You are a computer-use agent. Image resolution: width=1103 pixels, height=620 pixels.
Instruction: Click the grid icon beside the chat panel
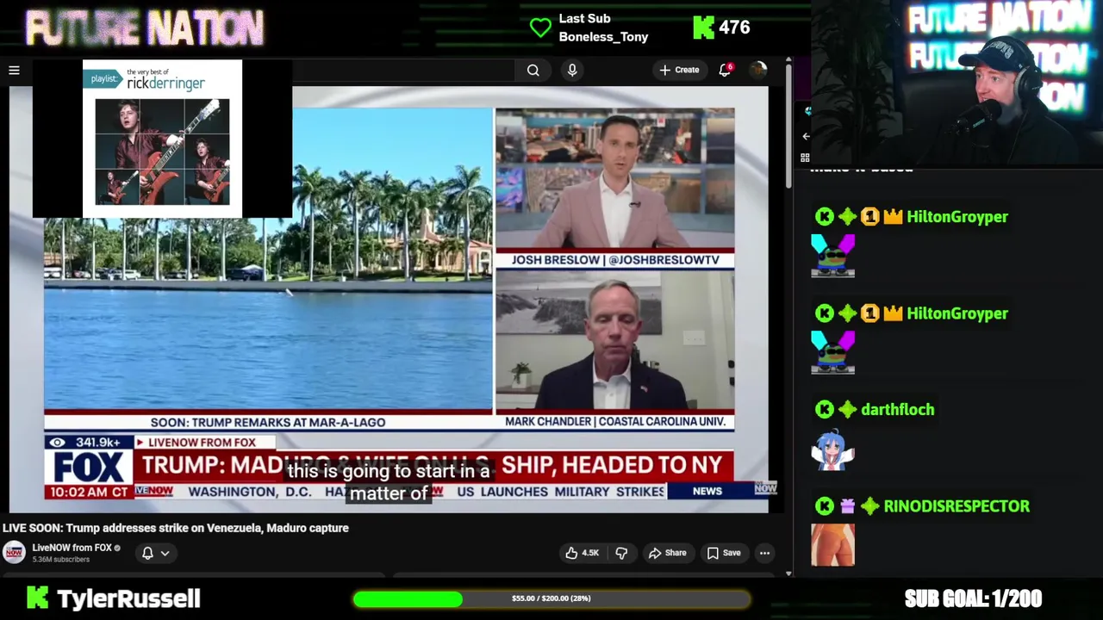(805, 158)
